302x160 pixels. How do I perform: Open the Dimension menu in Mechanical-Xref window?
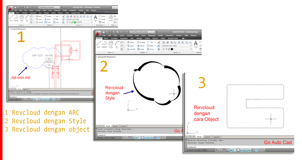pyautogui.click(x=57, y=11)
